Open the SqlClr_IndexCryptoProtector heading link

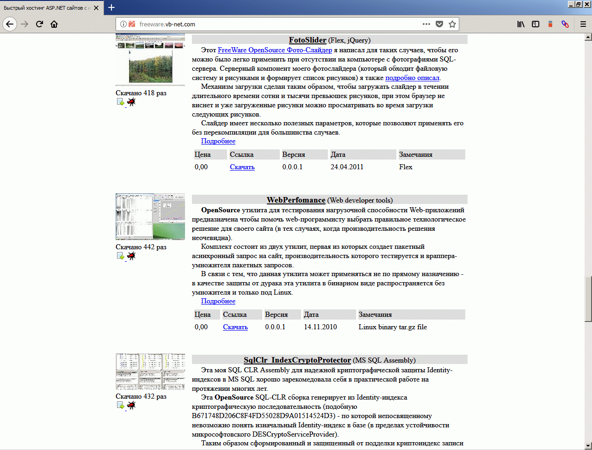297,360
